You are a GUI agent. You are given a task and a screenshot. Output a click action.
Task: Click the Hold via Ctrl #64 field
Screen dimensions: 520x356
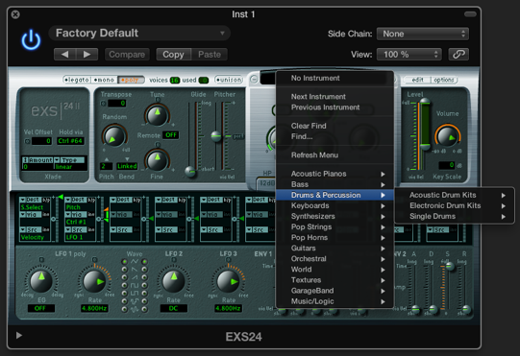tap(70, 141)
